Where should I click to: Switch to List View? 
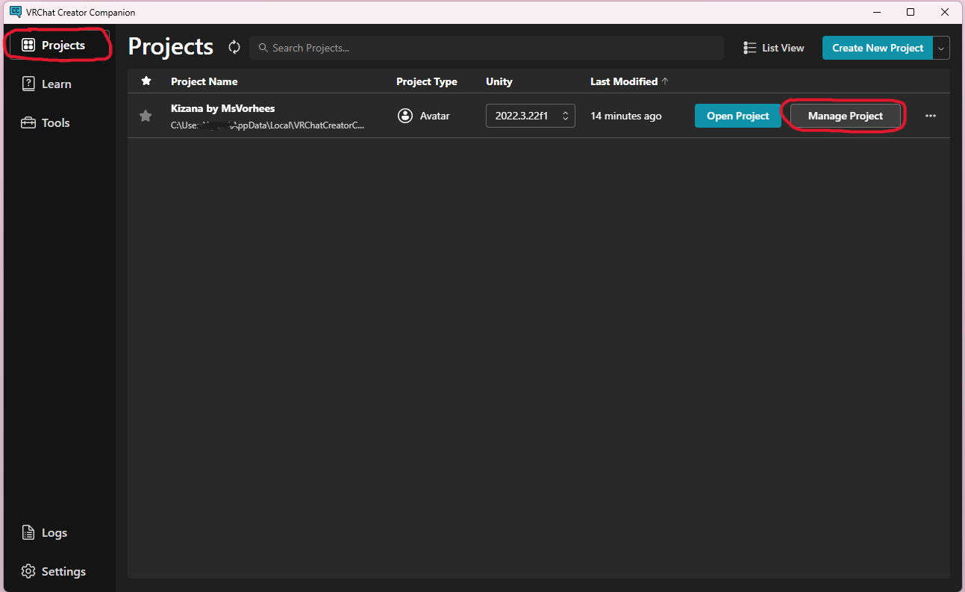click(774, 48)
